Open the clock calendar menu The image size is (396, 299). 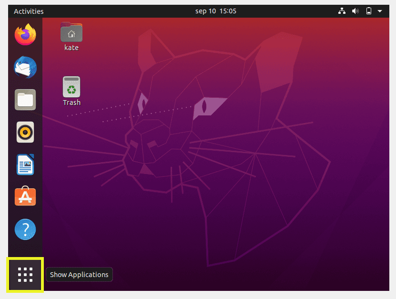[x=216, y=11]
